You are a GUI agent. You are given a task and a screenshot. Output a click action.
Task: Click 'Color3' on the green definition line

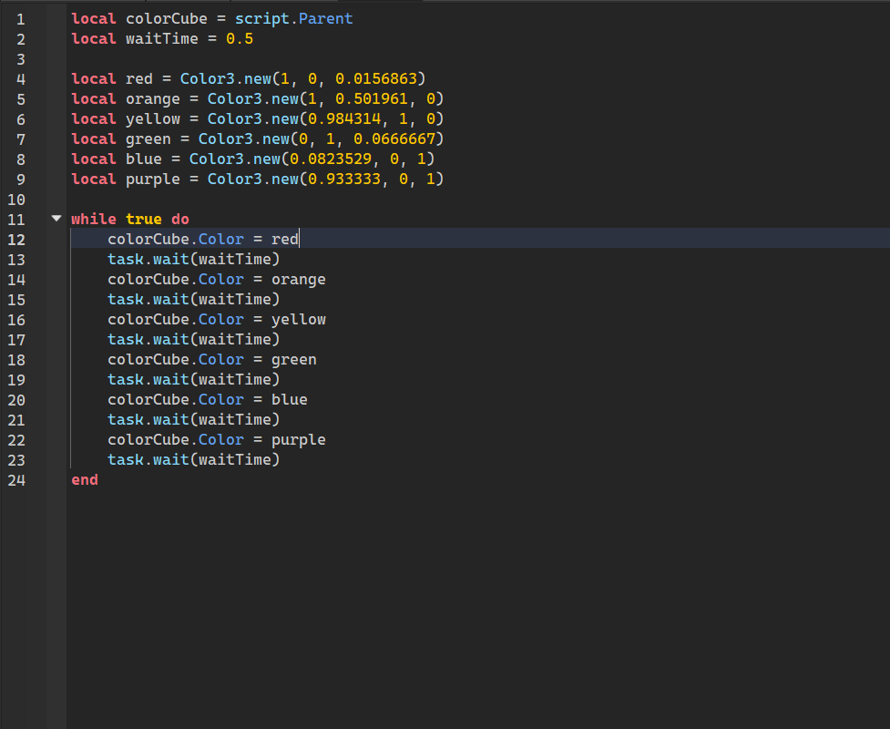click(x=225, y=139)
